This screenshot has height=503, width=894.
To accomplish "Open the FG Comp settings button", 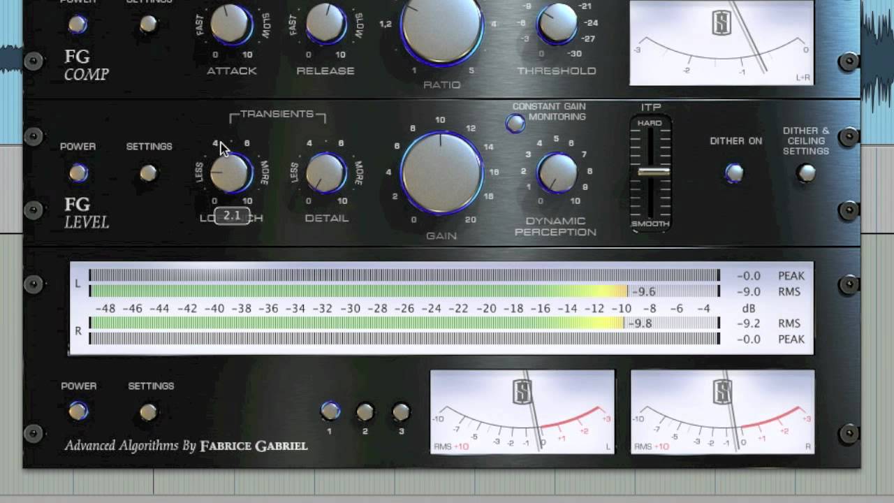I will [148, 24].
